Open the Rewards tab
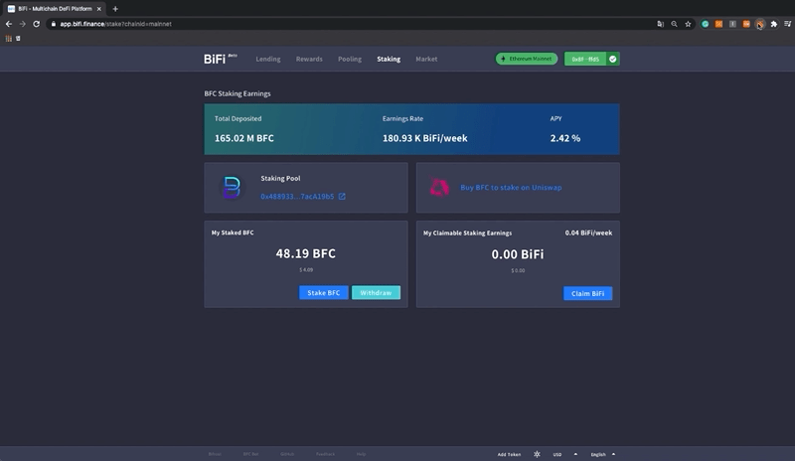 [x=309, y=59]
